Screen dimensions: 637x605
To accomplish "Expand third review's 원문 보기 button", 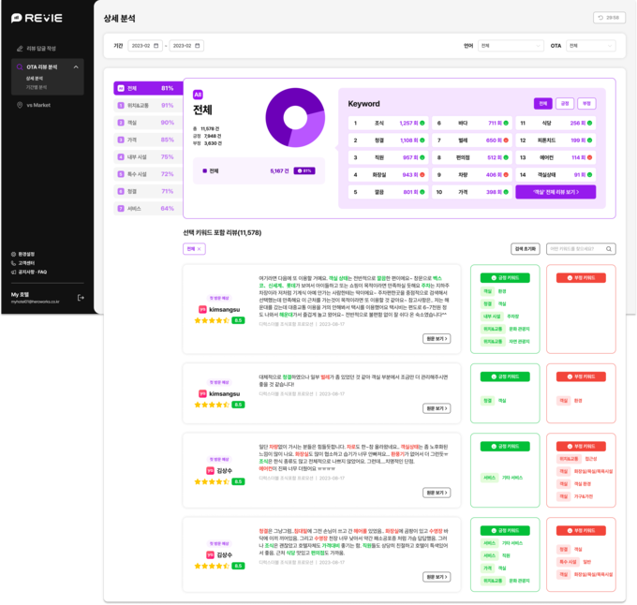I will pos(437,493).
